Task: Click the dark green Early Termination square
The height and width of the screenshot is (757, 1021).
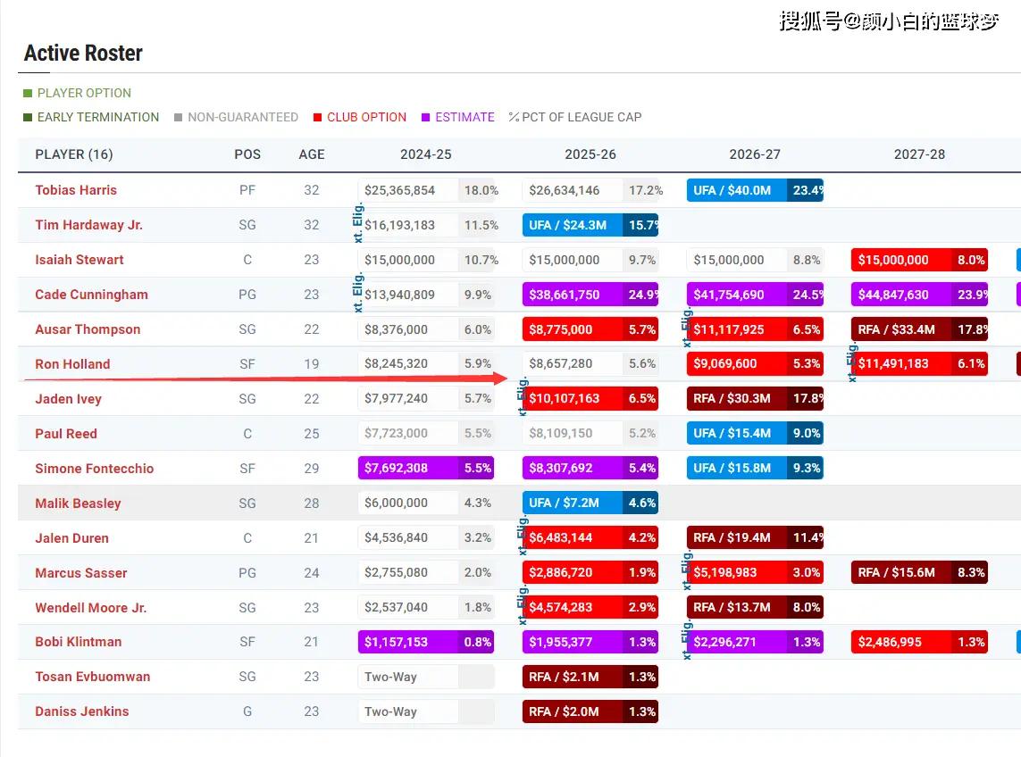Action: (x=28, y=117)
